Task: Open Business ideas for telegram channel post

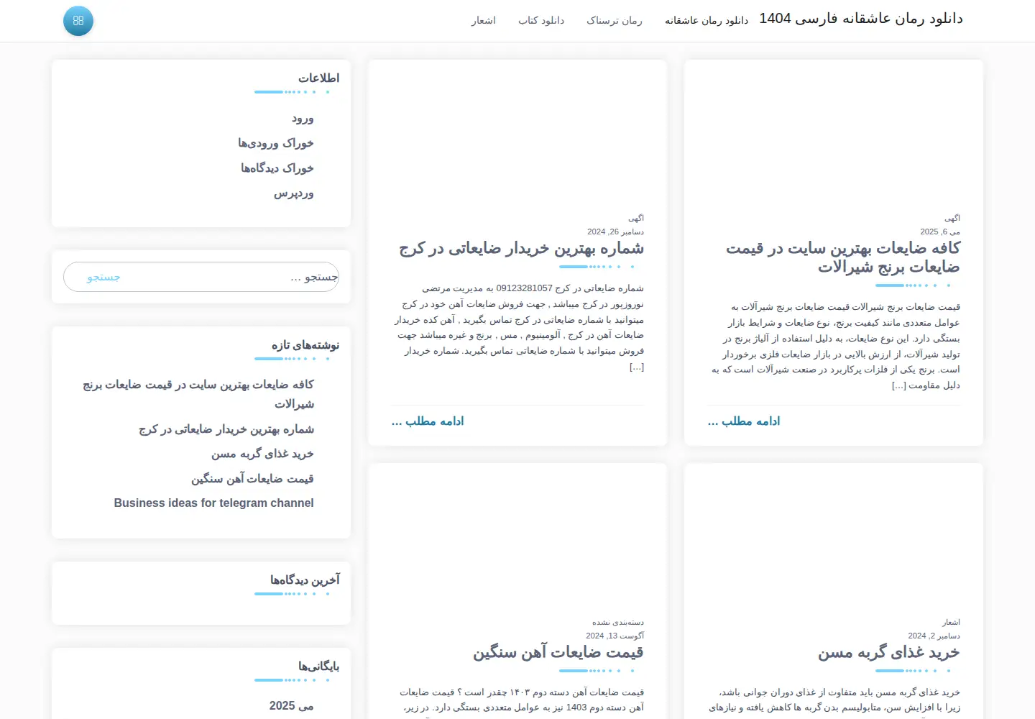Action: point(213,503)
